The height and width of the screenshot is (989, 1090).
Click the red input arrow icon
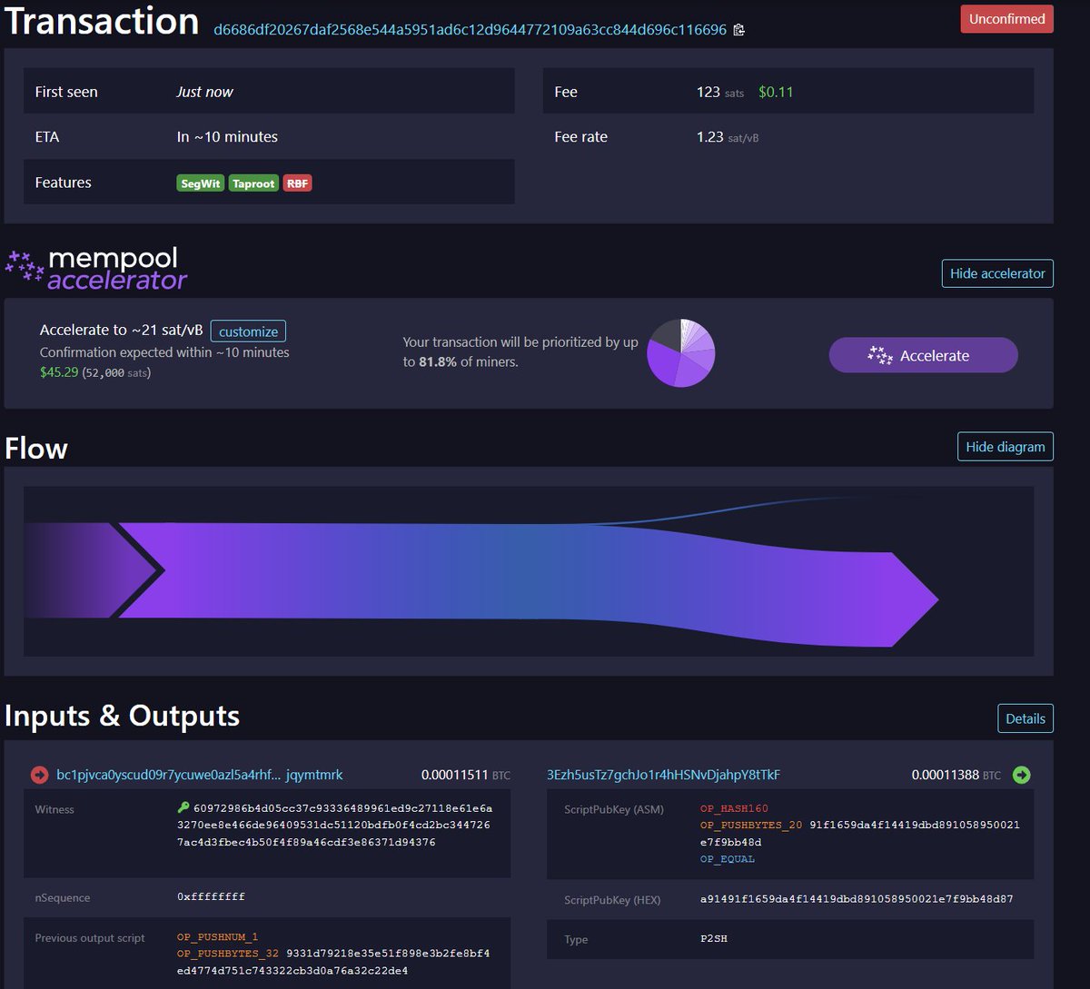pos(39,775)
